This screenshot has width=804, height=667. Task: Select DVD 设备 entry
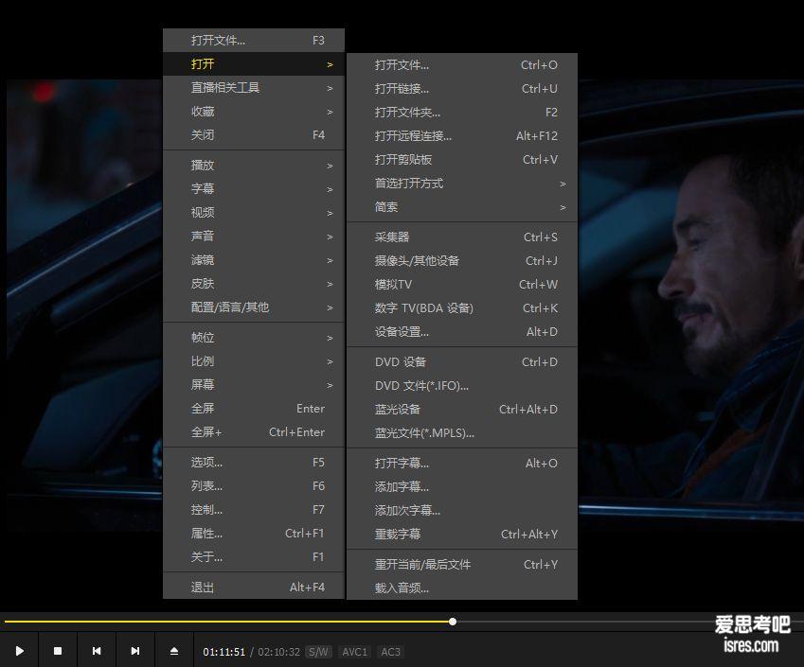[x=462, y=361]
